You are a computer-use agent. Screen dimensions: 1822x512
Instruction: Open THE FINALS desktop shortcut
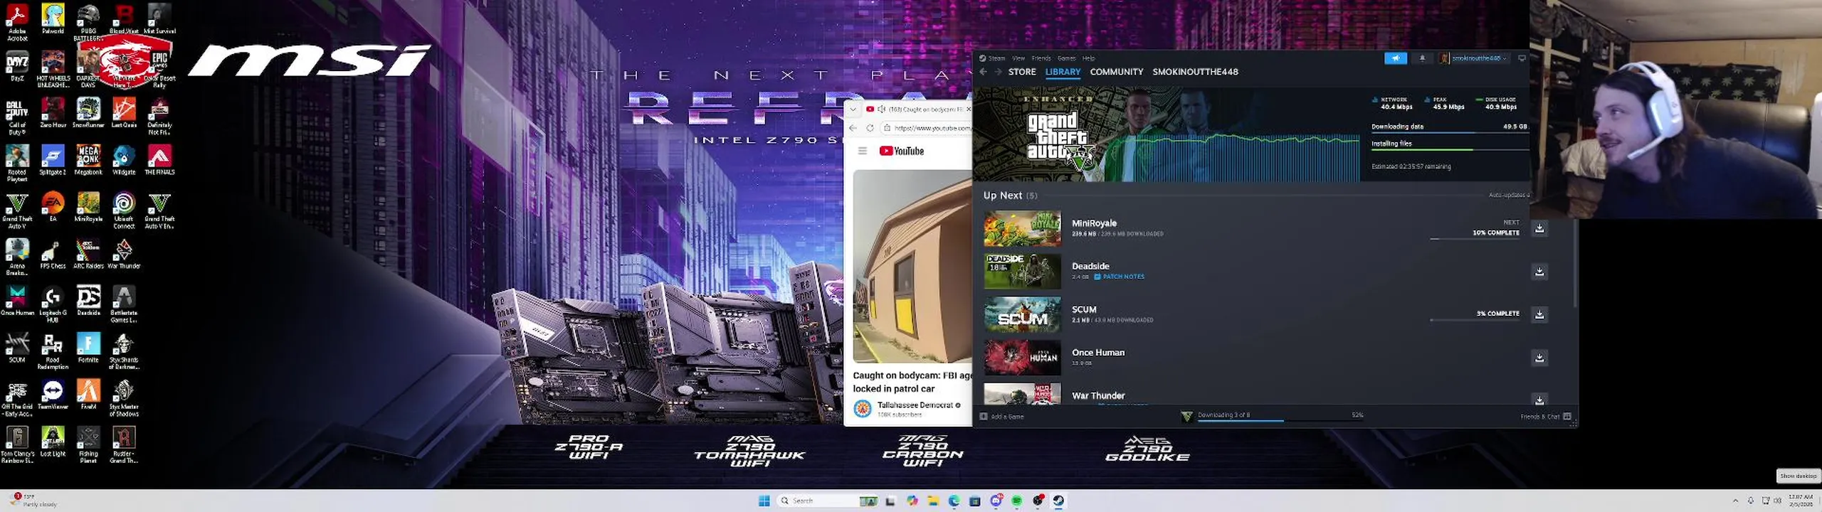tap(159, 160)
